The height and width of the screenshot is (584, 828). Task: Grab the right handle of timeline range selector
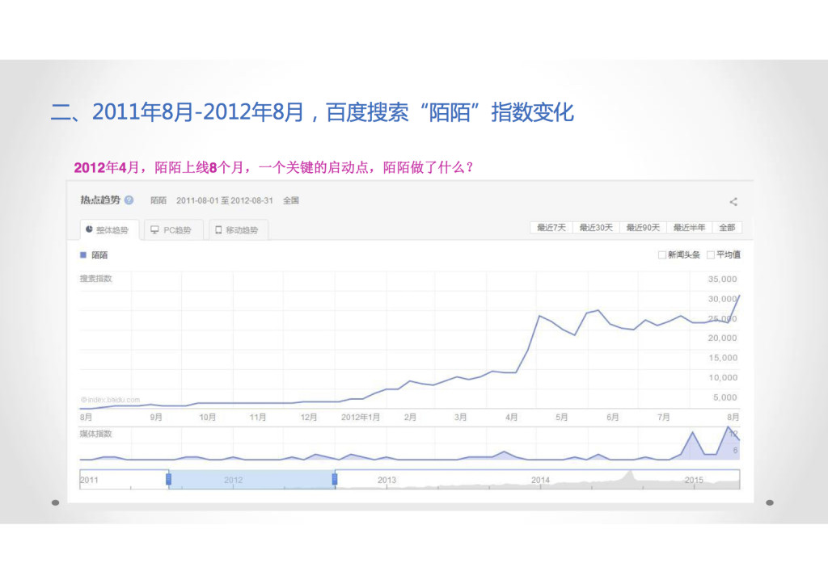[335, 479]
